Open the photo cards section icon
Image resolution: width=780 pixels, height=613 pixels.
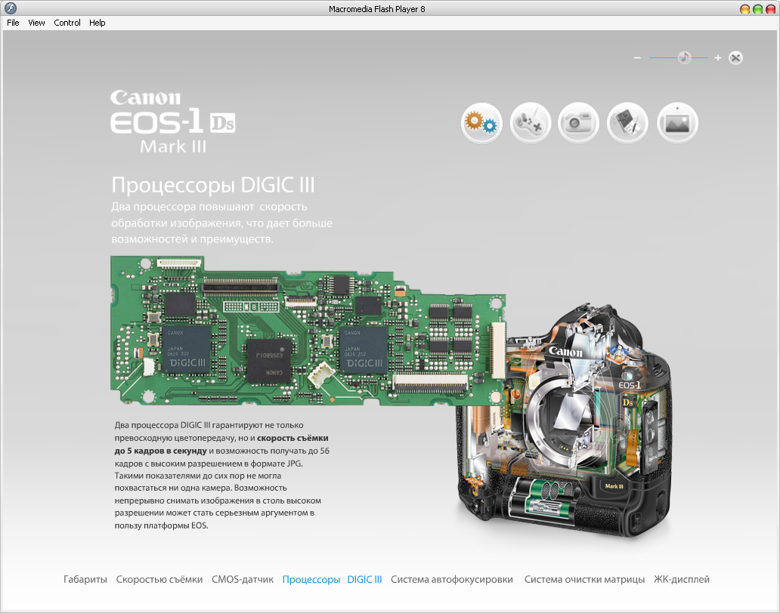pos(628,123)
